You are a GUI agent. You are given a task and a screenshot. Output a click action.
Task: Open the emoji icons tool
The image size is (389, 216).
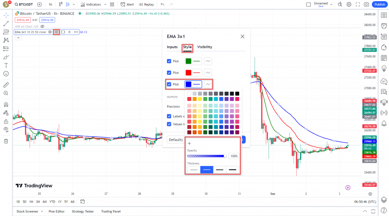point(6,74)
